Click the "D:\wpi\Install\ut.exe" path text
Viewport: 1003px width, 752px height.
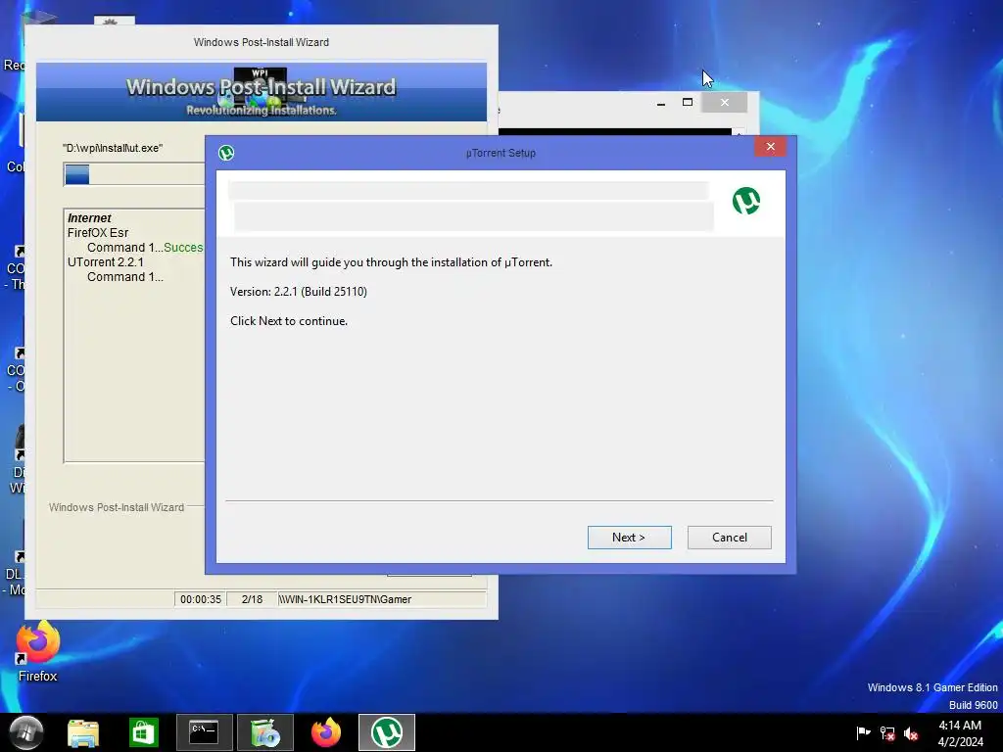113,148
